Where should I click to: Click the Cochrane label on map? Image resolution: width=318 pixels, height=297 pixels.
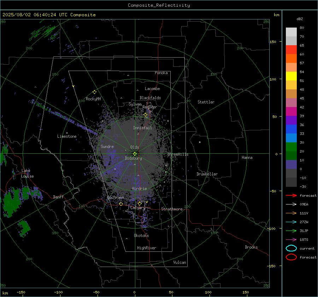coord(116,197)
